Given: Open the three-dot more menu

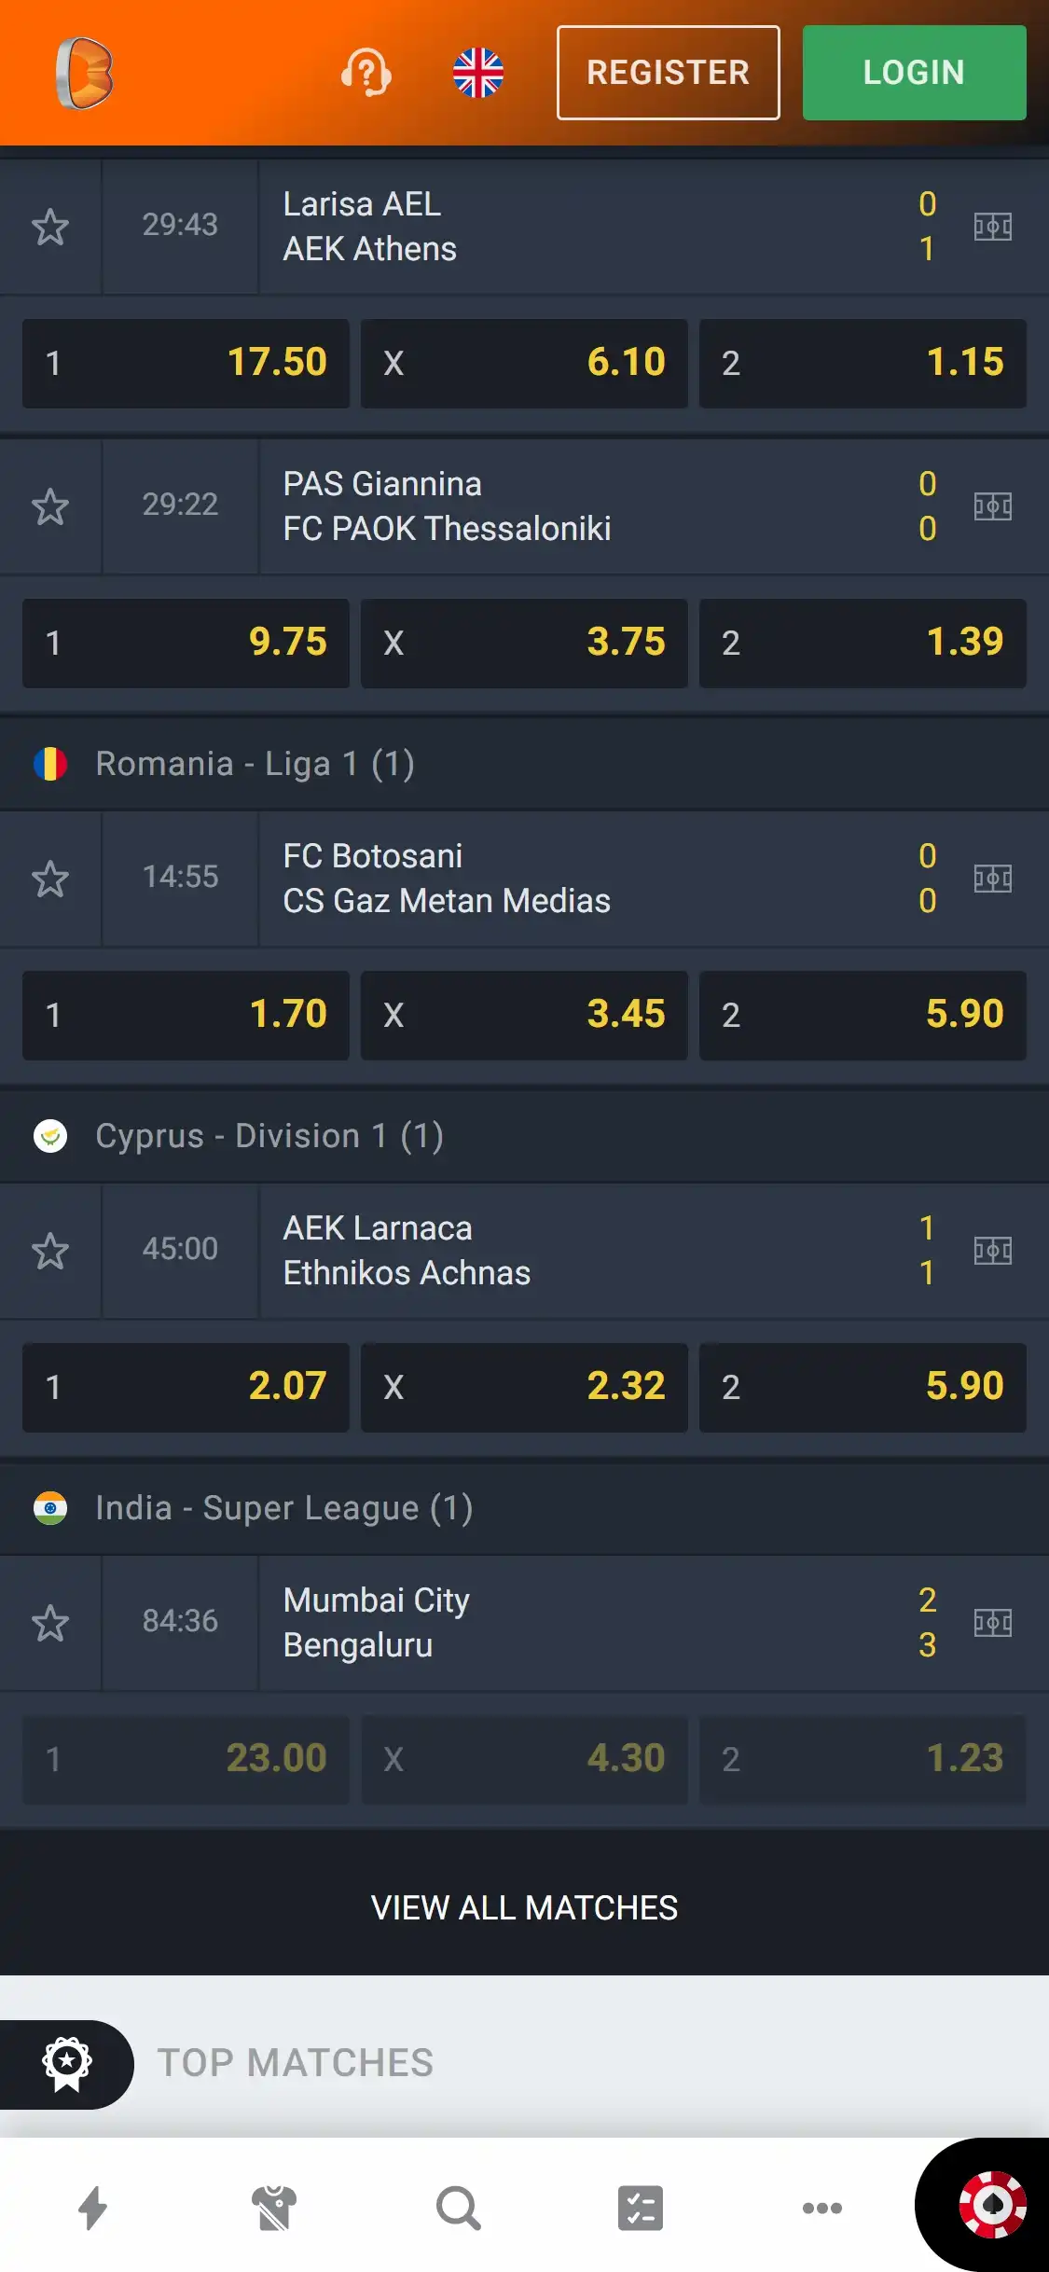Looking at the screenshot, I should [822, 2208].
